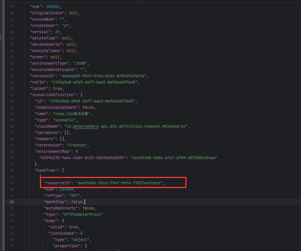Click the "enableCookieShare" key
Image resolution: width=301 pixels, height=251 pixels.
click(56, 108)
